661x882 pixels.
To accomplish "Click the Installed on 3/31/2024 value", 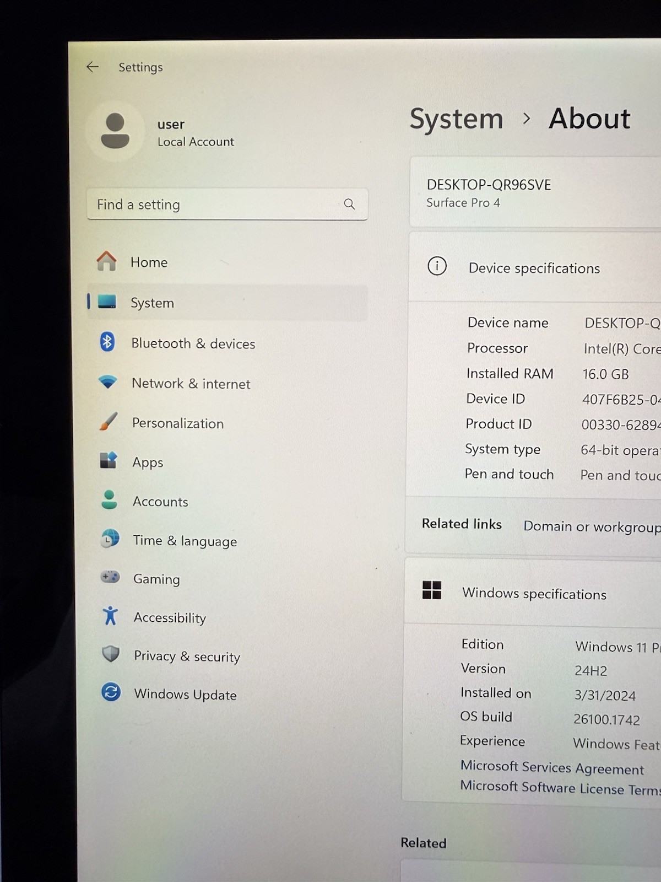I will pyautogui.click(x=605, y=695).
